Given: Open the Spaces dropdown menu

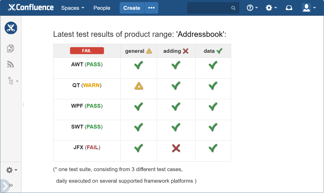Looking at the screenshot, I should coord(73,8).
